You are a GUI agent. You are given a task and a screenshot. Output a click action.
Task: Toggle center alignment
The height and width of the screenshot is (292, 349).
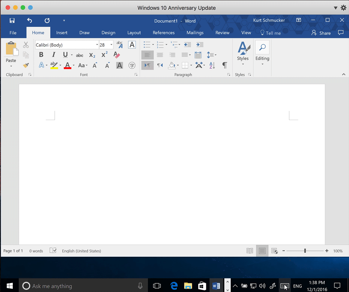[159, 55]
